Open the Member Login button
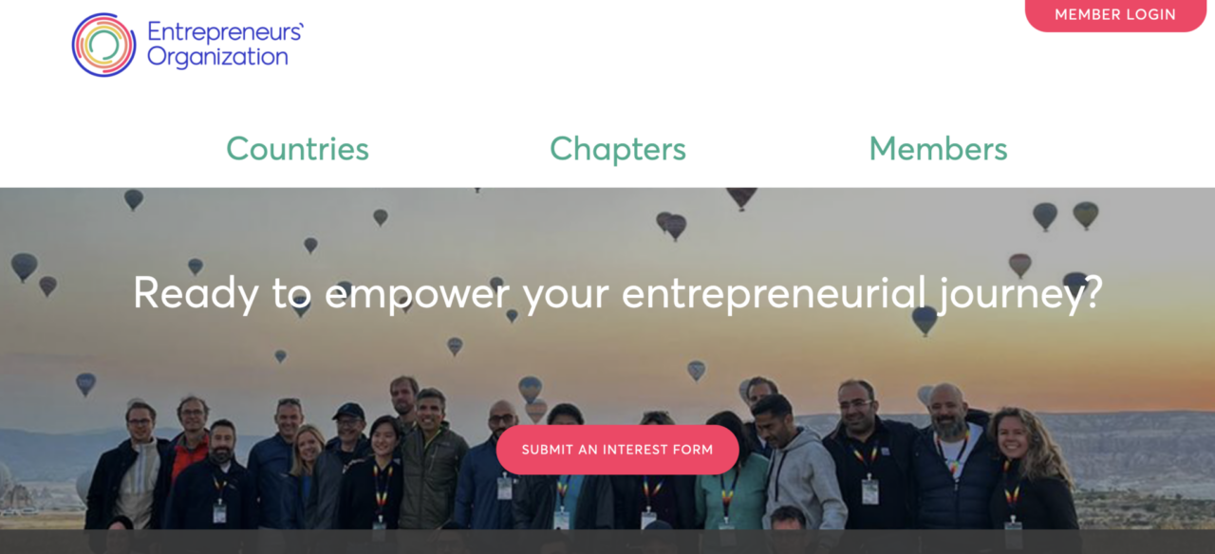Screen dimensions: 1215x554 pyautogui.click(x=1115, y=14)
